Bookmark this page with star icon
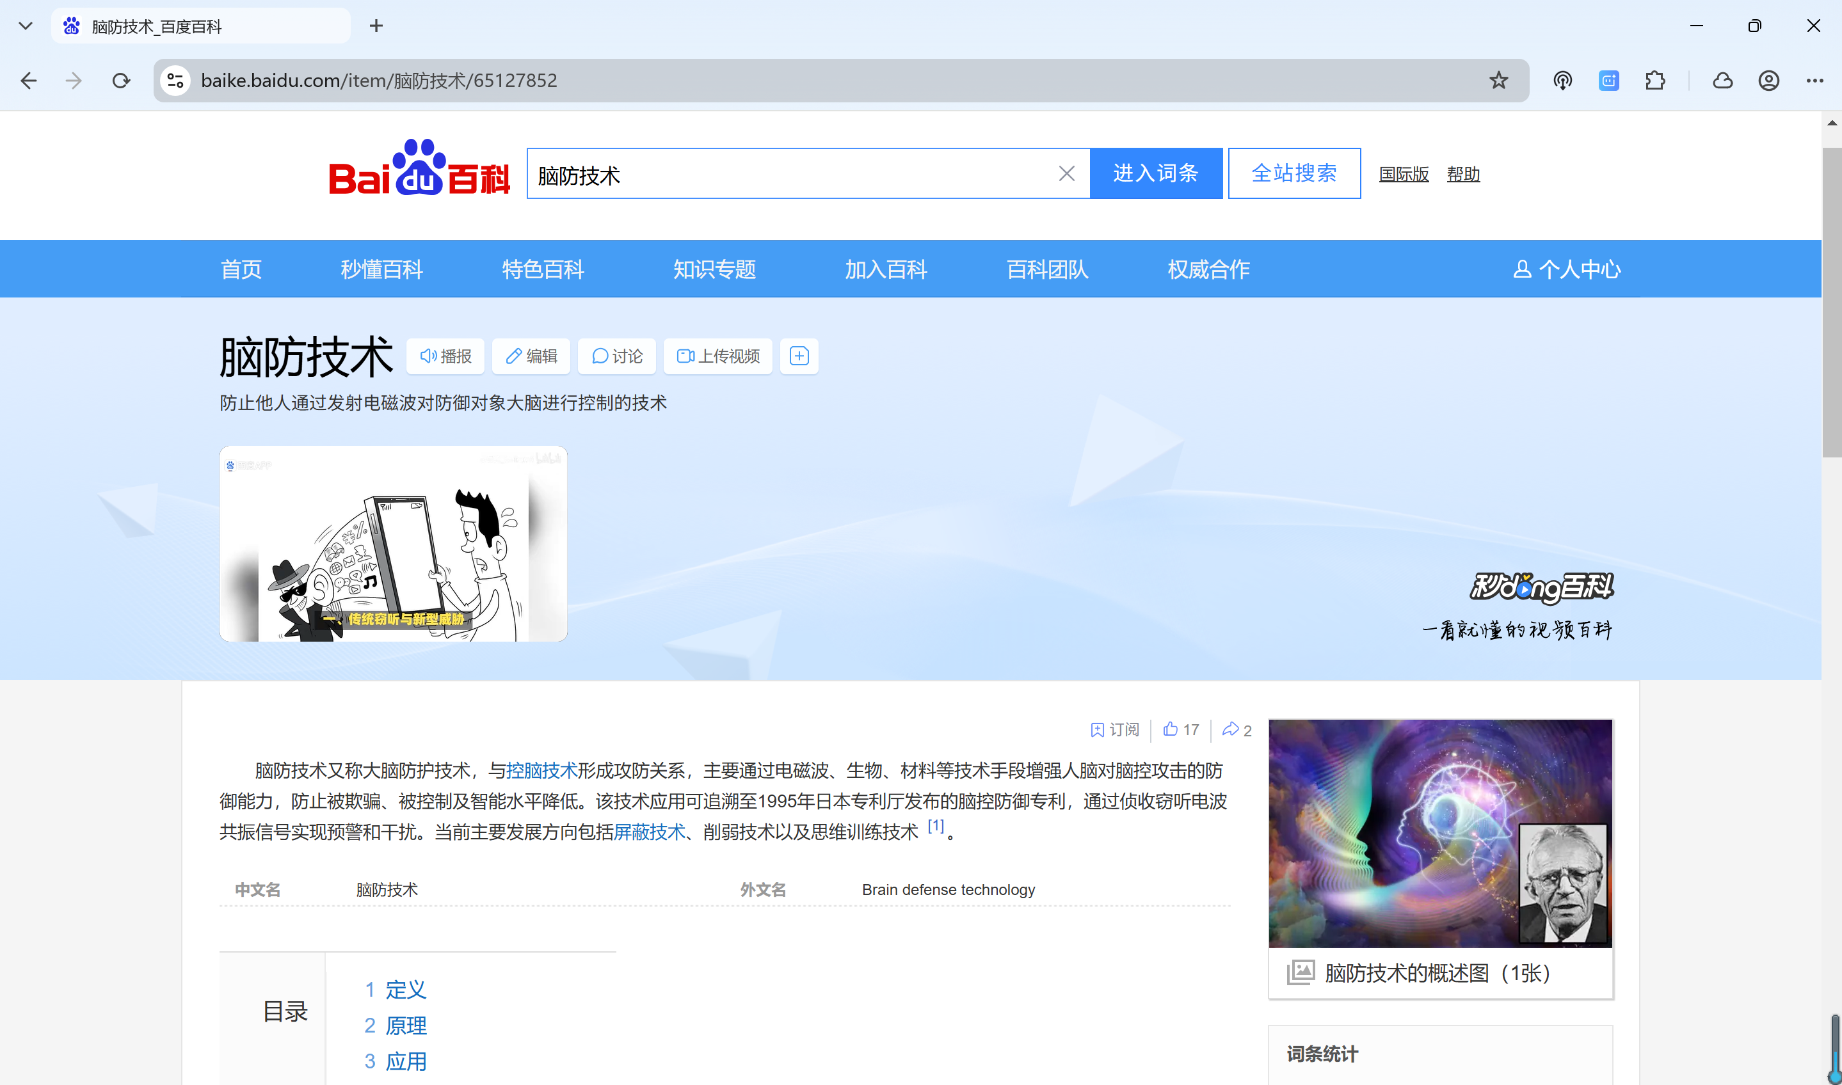 (x=1498, y=81)
